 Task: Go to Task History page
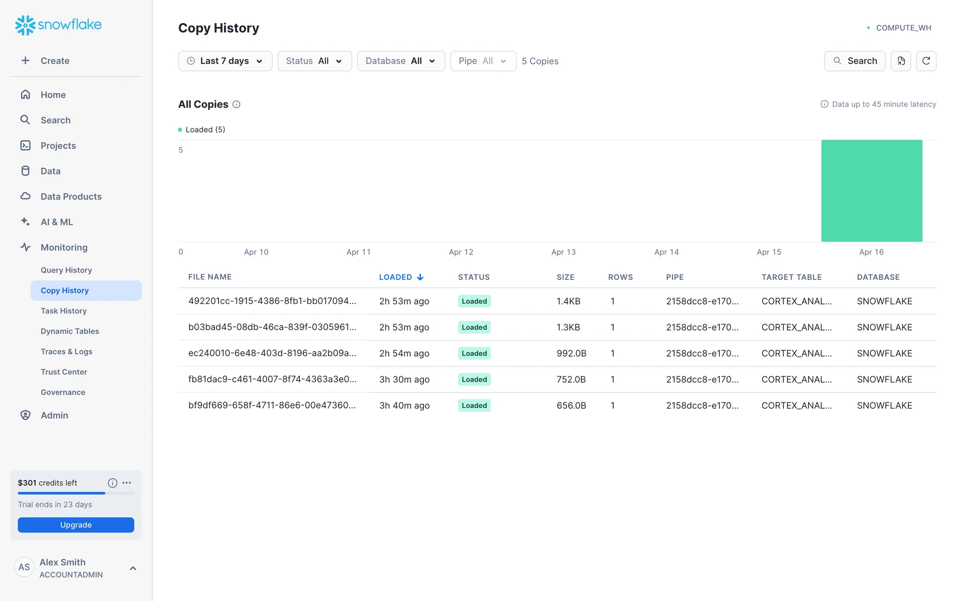64,311
